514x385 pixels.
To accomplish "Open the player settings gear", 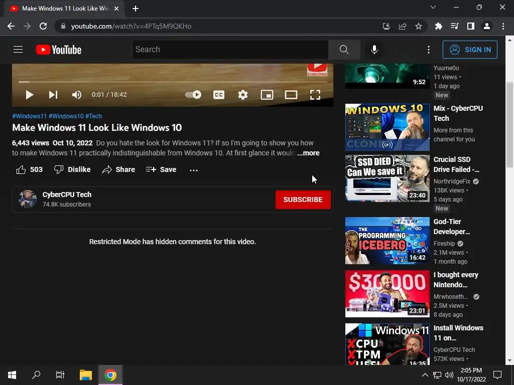I will click(242, 95).
